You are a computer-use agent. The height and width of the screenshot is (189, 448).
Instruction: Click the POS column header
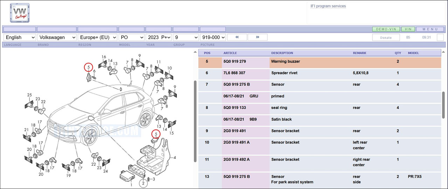[207, 53]
